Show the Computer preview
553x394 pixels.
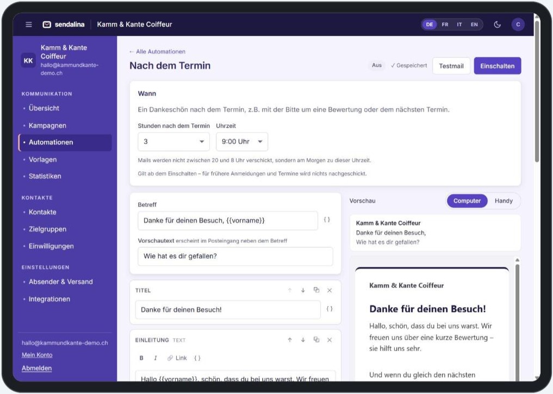click(467, 201)
